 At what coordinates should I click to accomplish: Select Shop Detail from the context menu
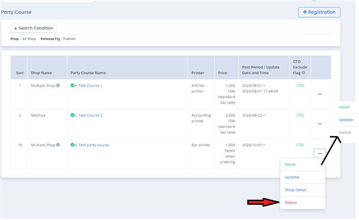coord(296,190)
